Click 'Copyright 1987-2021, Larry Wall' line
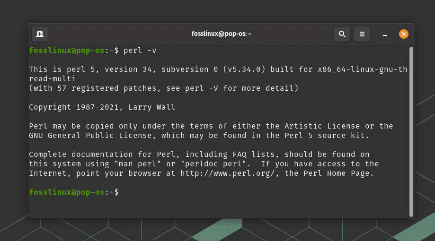The height and width of the screenshot is (241, 435). click(x=102, y=107)
